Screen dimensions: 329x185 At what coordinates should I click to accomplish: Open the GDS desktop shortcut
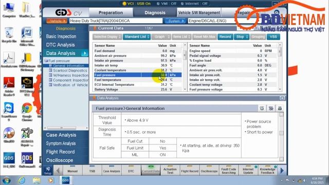[x=9, y=160]
